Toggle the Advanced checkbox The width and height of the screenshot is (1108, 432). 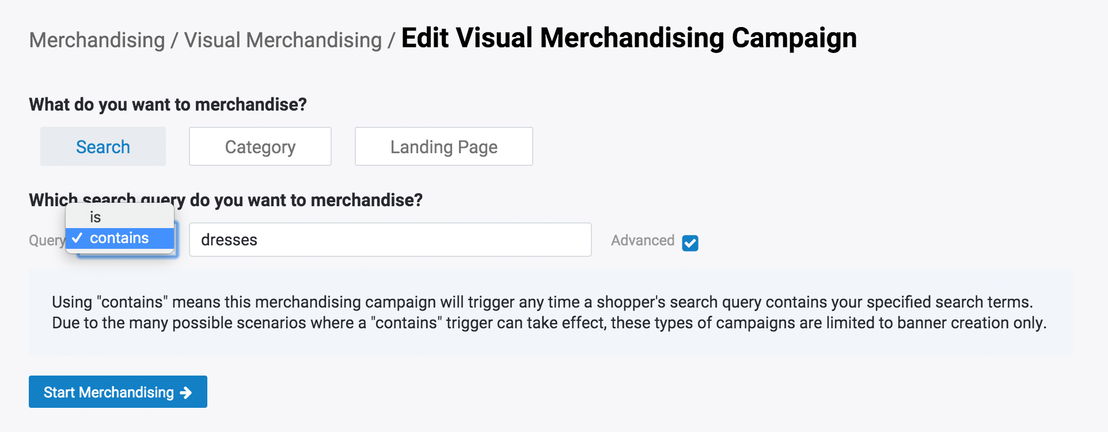[690, 243]
